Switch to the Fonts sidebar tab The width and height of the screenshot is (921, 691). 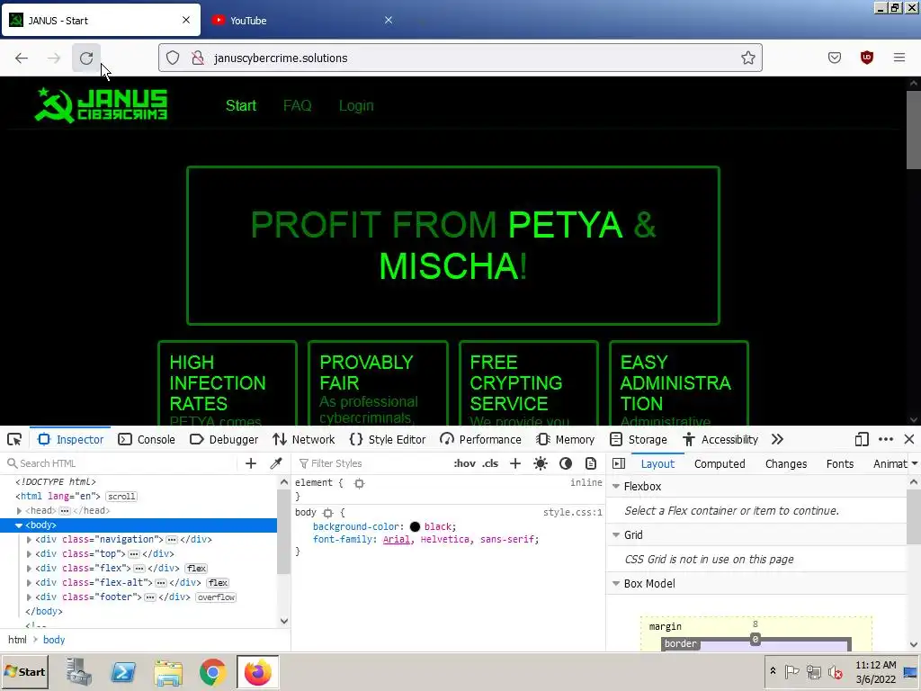pos(840,463)
